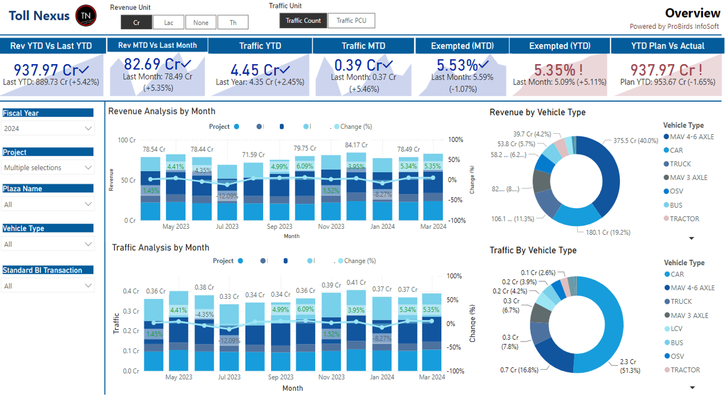The width and height of the screenshot is (725, 400).
Task: Expand the Vehicle Type filter dropdown
Action: pyautogui.click(x=48, y=244)
